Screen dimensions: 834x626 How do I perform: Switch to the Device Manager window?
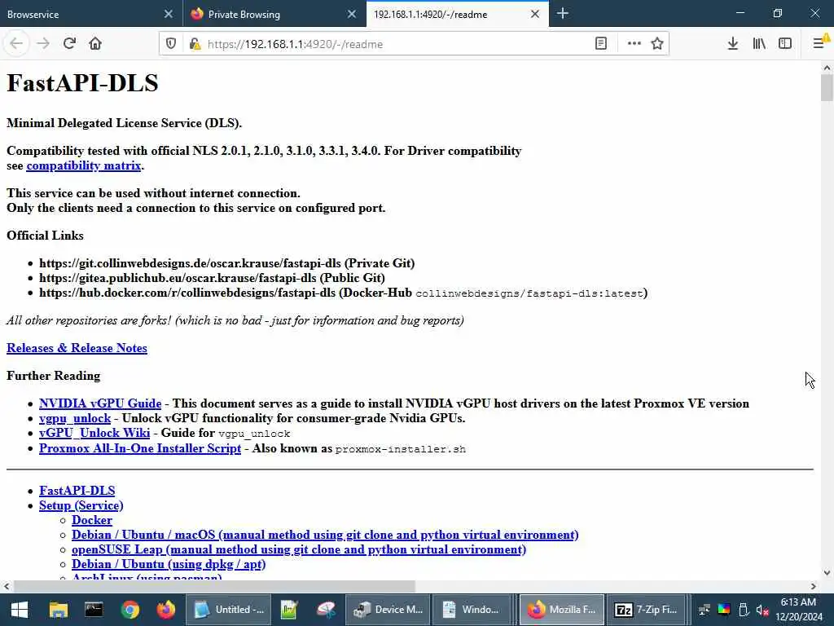(x=388, y=610)
